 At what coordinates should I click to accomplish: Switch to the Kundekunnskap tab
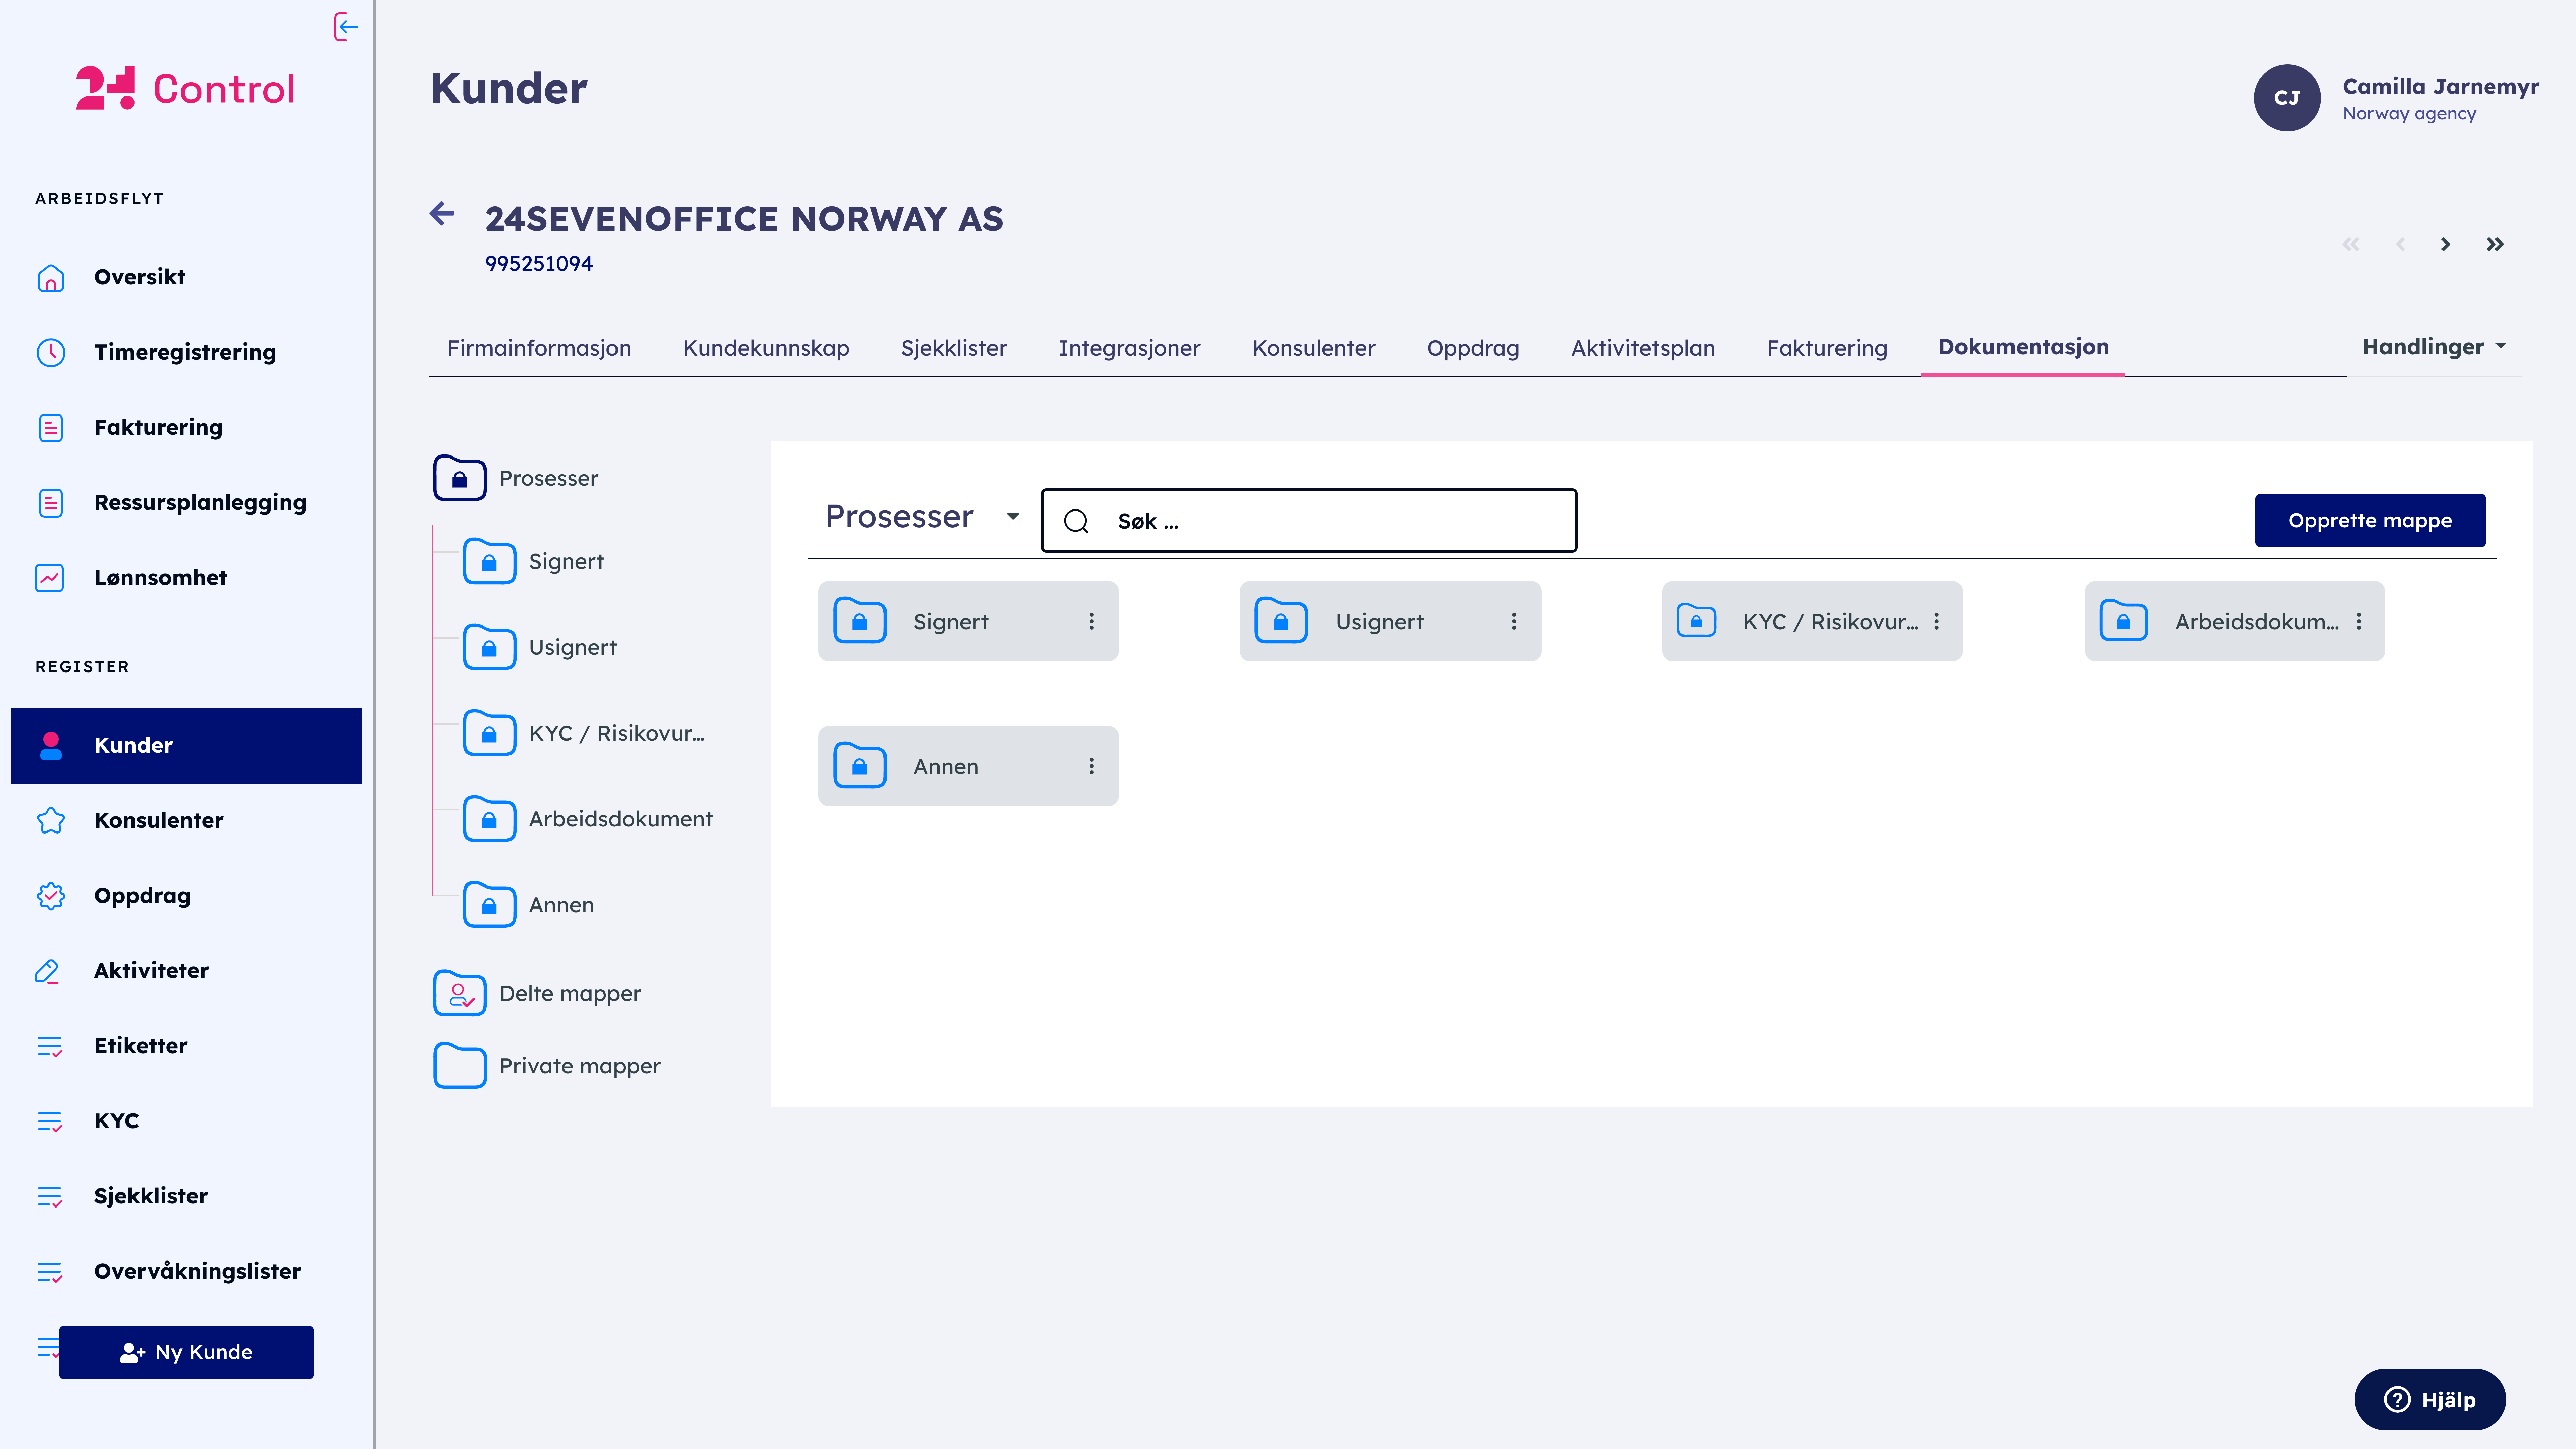coord(766,348)
